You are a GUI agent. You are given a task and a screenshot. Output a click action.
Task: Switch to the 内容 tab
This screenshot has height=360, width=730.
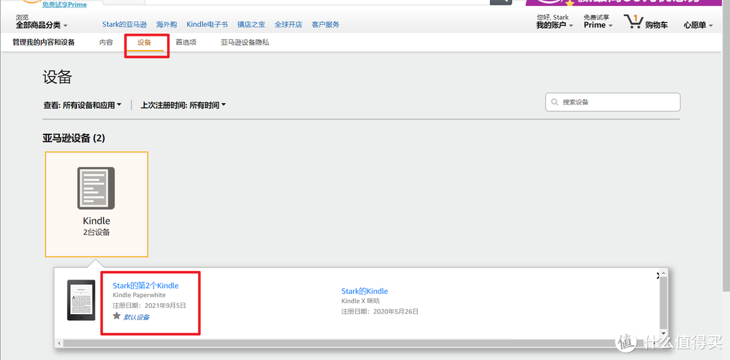pyautogui.click(x=106, y=43)
